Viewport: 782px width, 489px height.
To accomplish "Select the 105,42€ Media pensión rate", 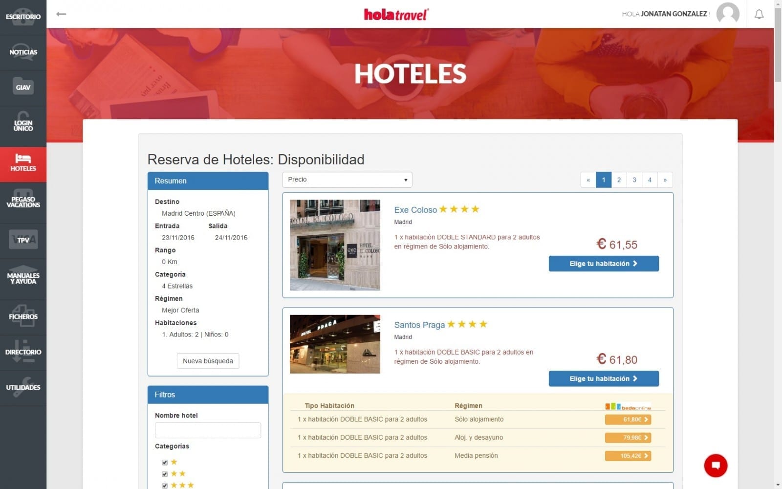I will coord(628,456).
